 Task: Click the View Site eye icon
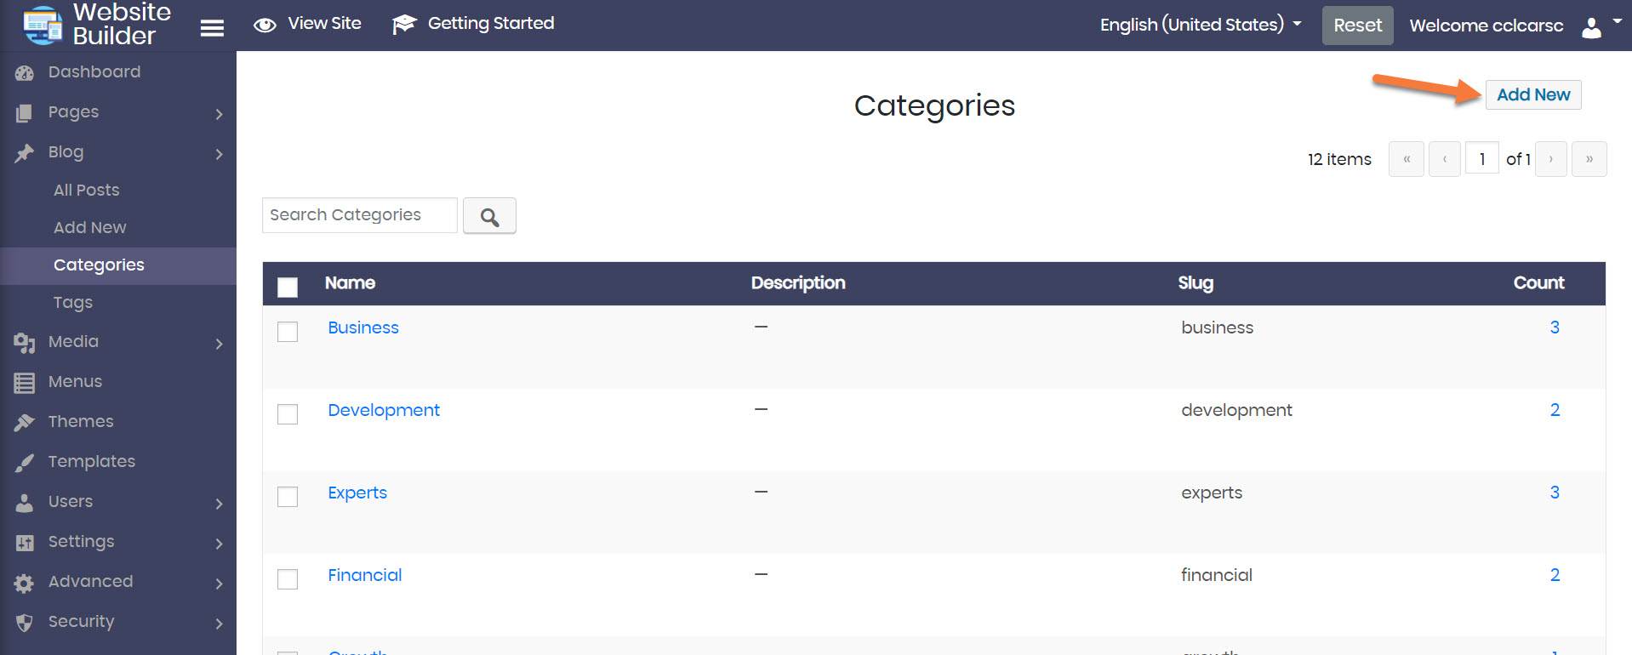(x=265, y=25)
